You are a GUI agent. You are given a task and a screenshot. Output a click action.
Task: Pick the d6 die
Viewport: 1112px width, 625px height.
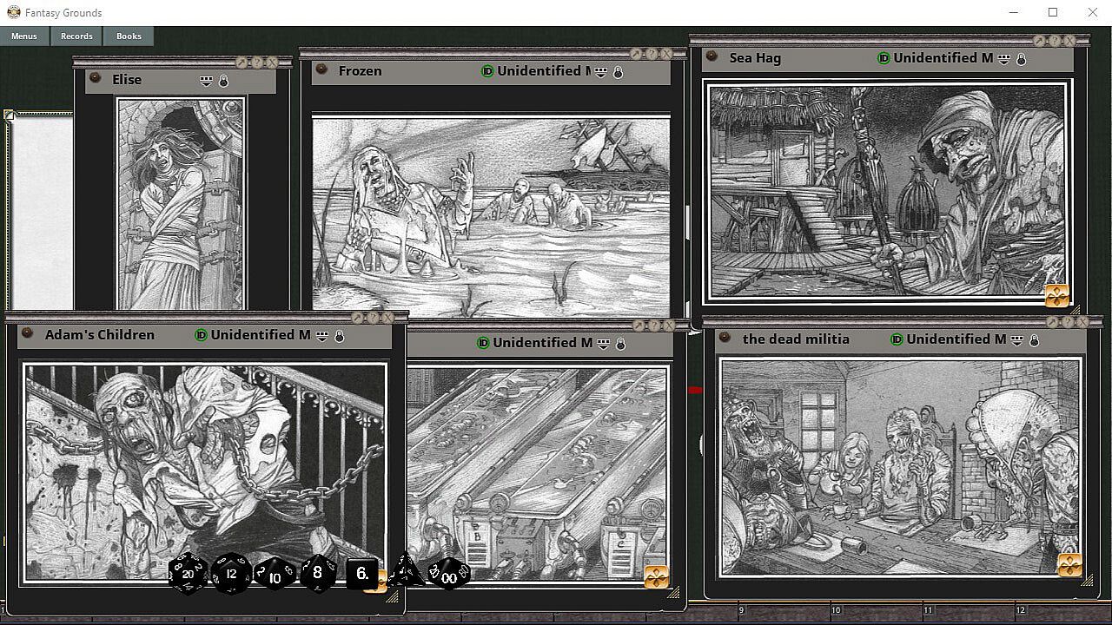coord(362,574)
